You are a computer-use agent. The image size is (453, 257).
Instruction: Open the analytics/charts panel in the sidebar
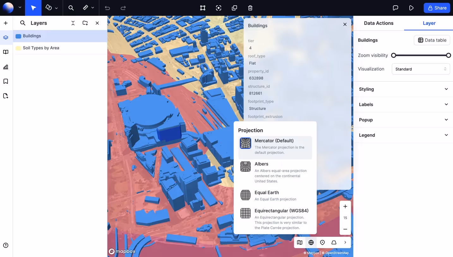click(5, 67)
